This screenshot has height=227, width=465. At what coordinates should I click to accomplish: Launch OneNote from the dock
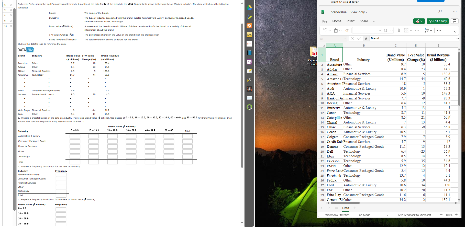point(249,62)
